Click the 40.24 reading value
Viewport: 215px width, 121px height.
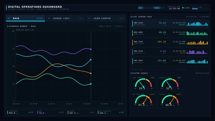[x=162, y=32]
